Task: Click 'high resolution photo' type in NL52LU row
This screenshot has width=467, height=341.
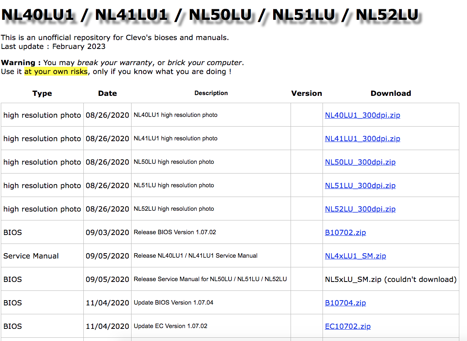Action: 42,209
